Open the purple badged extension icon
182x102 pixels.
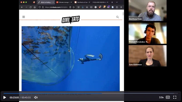[x=108, y=7]
